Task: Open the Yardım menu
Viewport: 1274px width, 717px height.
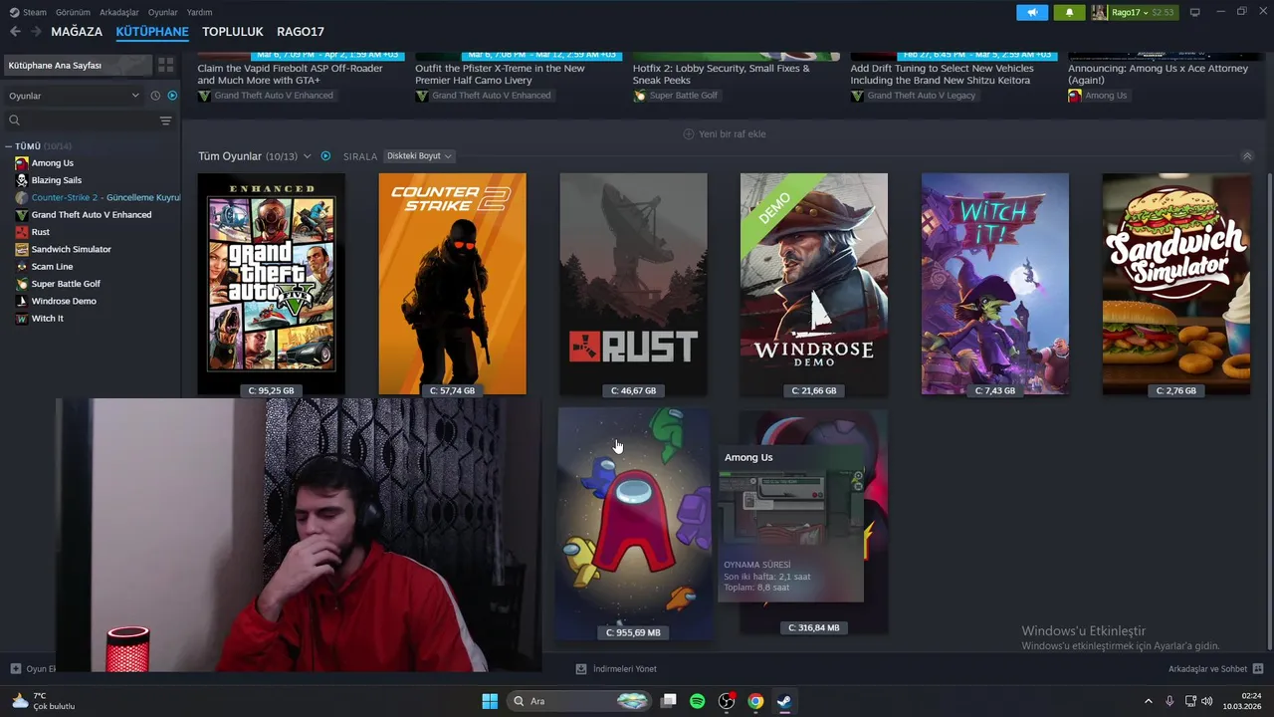Action: pos(199,12)
